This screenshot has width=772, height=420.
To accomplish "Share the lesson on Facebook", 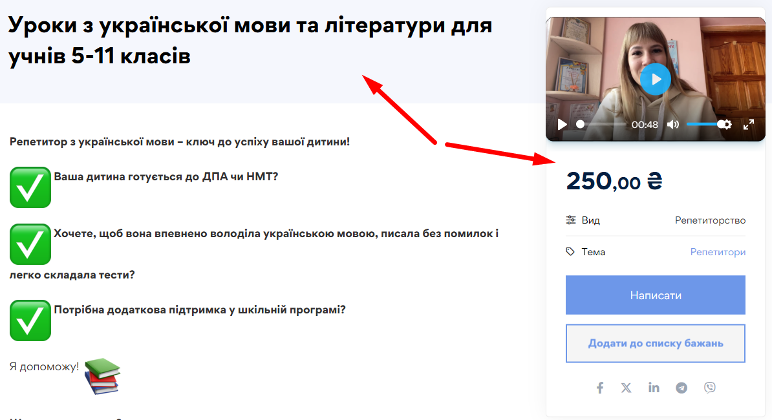I will point(600,388).
